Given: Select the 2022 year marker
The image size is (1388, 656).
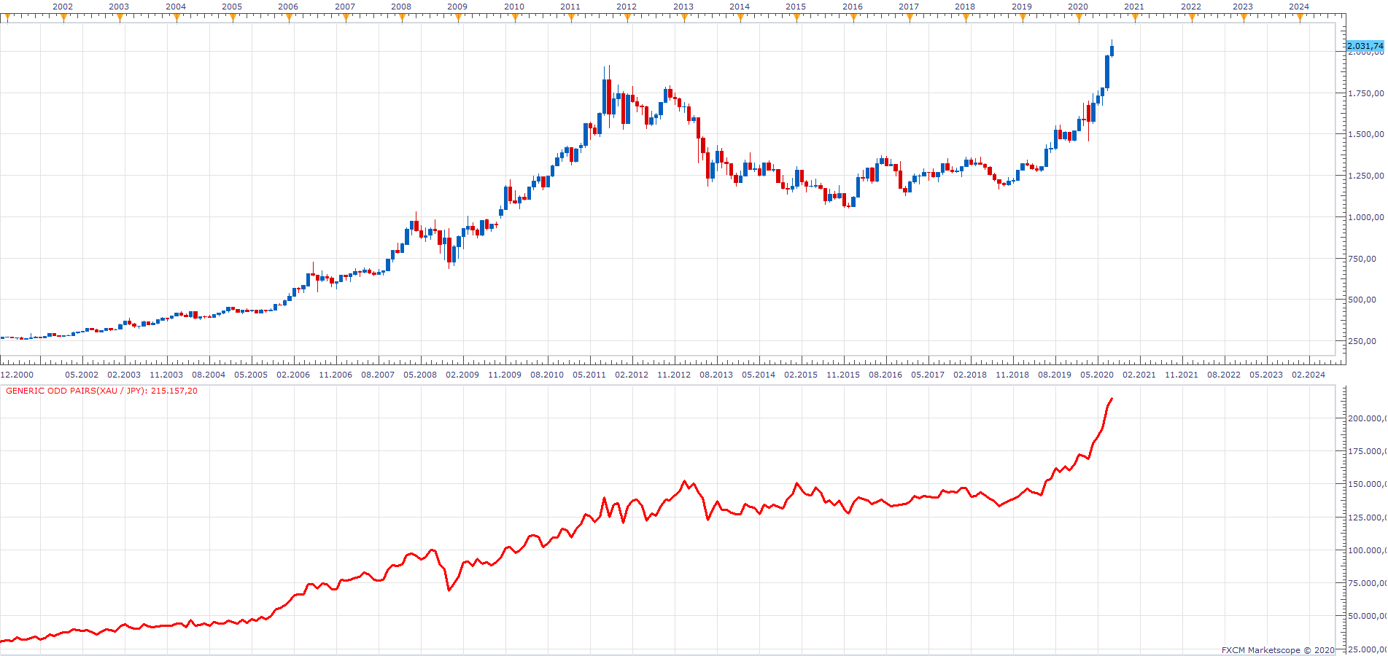Looking at the screenshot, I should (1191, 7).
